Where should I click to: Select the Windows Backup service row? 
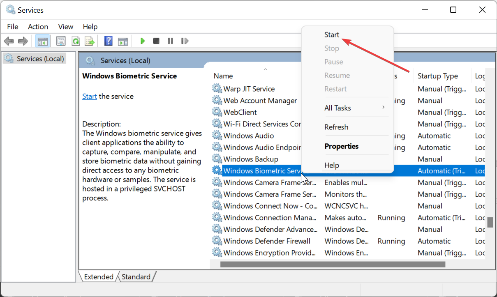click(x=348, y=159)
